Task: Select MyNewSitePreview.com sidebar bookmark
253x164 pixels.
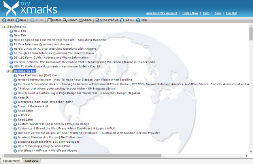Action: pos(75,80)
